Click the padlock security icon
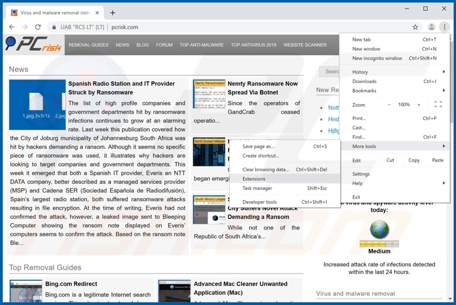Image resolution: width=456 pixels, height=305 pixels. [54, 27]
